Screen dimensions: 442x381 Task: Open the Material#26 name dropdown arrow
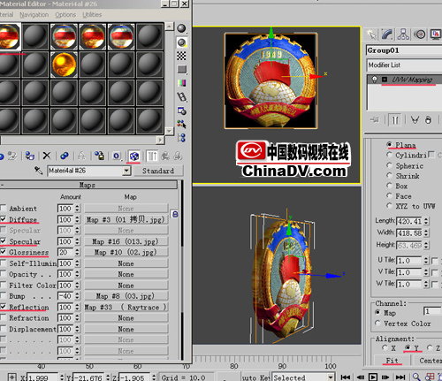point(126,171)
